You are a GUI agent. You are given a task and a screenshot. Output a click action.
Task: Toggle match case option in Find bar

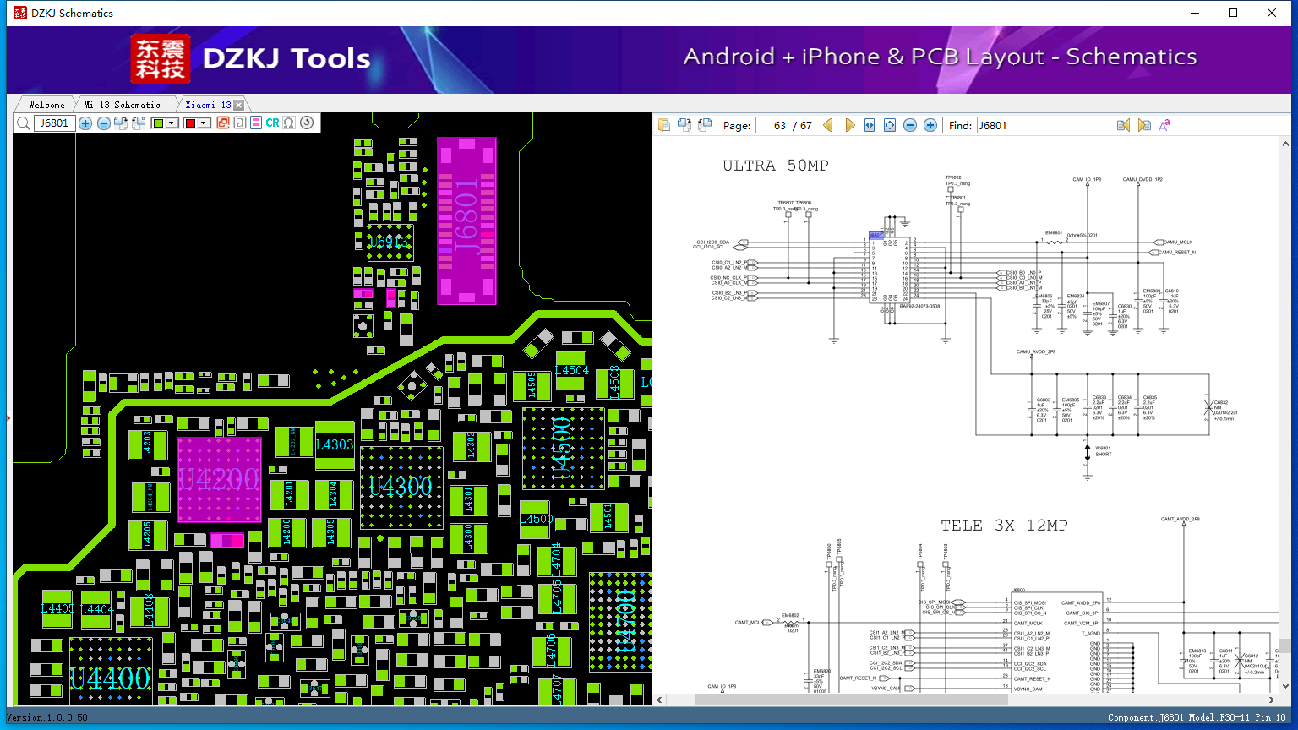pos(1164,125)
